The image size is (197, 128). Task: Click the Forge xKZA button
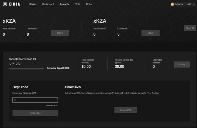(35, 113)
